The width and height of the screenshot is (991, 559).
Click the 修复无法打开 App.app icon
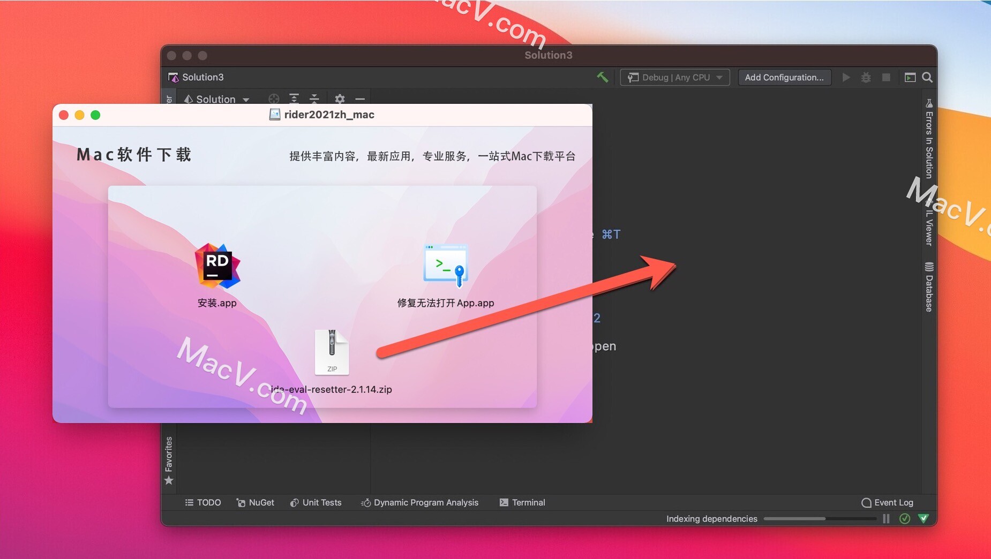[446, 266]
